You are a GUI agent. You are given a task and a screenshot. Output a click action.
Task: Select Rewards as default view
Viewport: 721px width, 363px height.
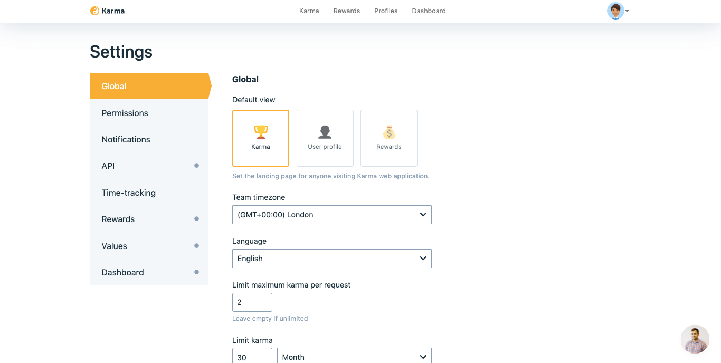(x=389, y=138)
